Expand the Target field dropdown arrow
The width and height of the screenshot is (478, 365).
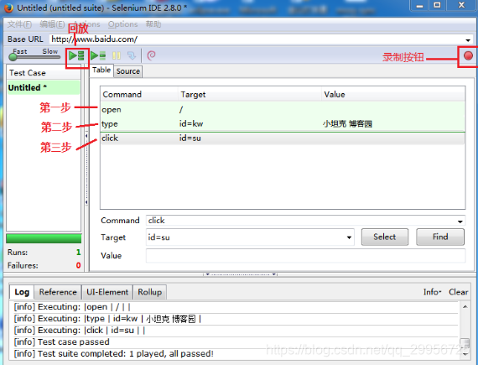[x=349, y=237]
